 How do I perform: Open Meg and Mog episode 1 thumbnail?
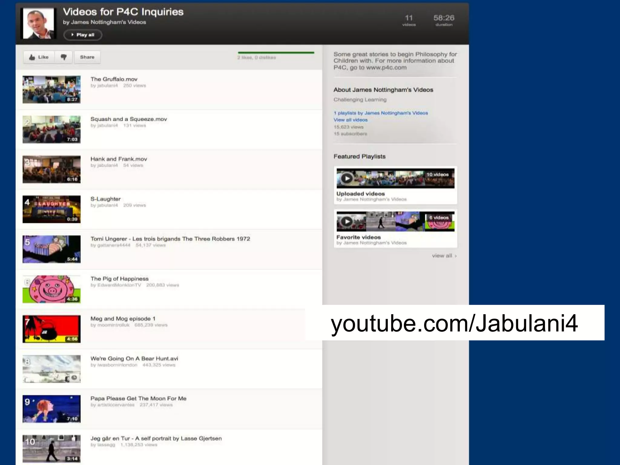tap(51, 329)
